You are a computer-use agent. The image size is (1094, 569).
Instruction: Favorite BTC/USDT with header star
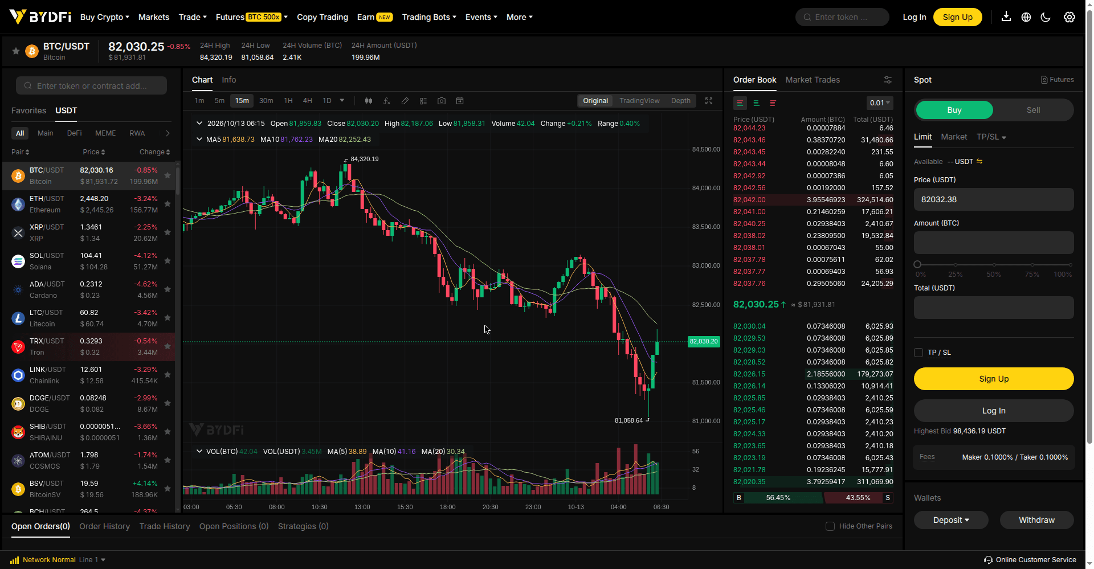point(16,51)
